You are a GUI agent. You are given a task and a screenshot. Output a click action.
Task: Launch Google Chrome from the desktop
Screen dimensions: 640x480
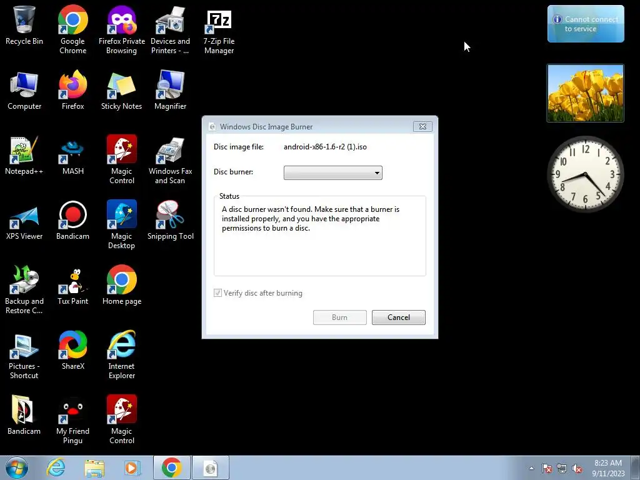(72, 29)
